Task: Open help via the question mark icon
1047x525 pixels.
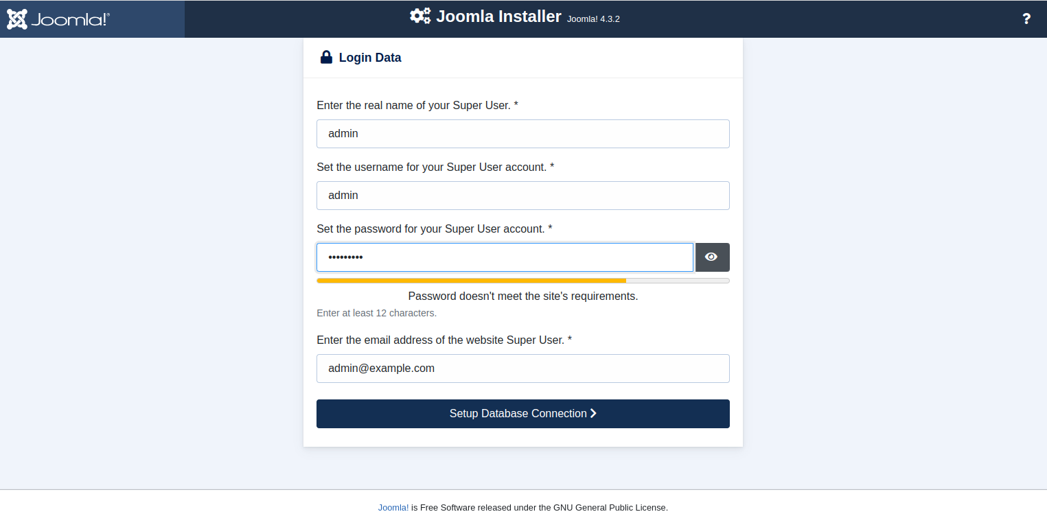Action: pyautogui.click(x=1026, y=19)
